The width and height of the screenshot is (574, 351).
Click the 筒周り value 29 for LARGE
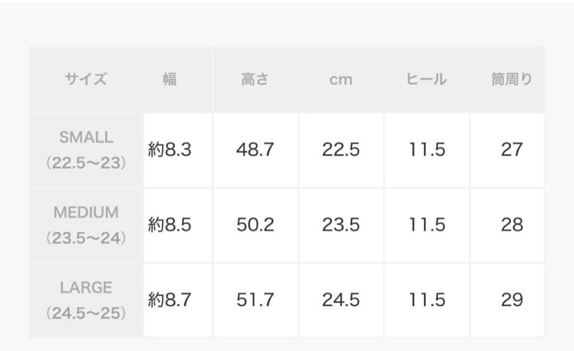511,300
